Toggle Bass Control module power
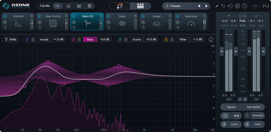Image resolution: width=271 pixels, height=132 pixels. pyautogui.click(x=40, y=16)
